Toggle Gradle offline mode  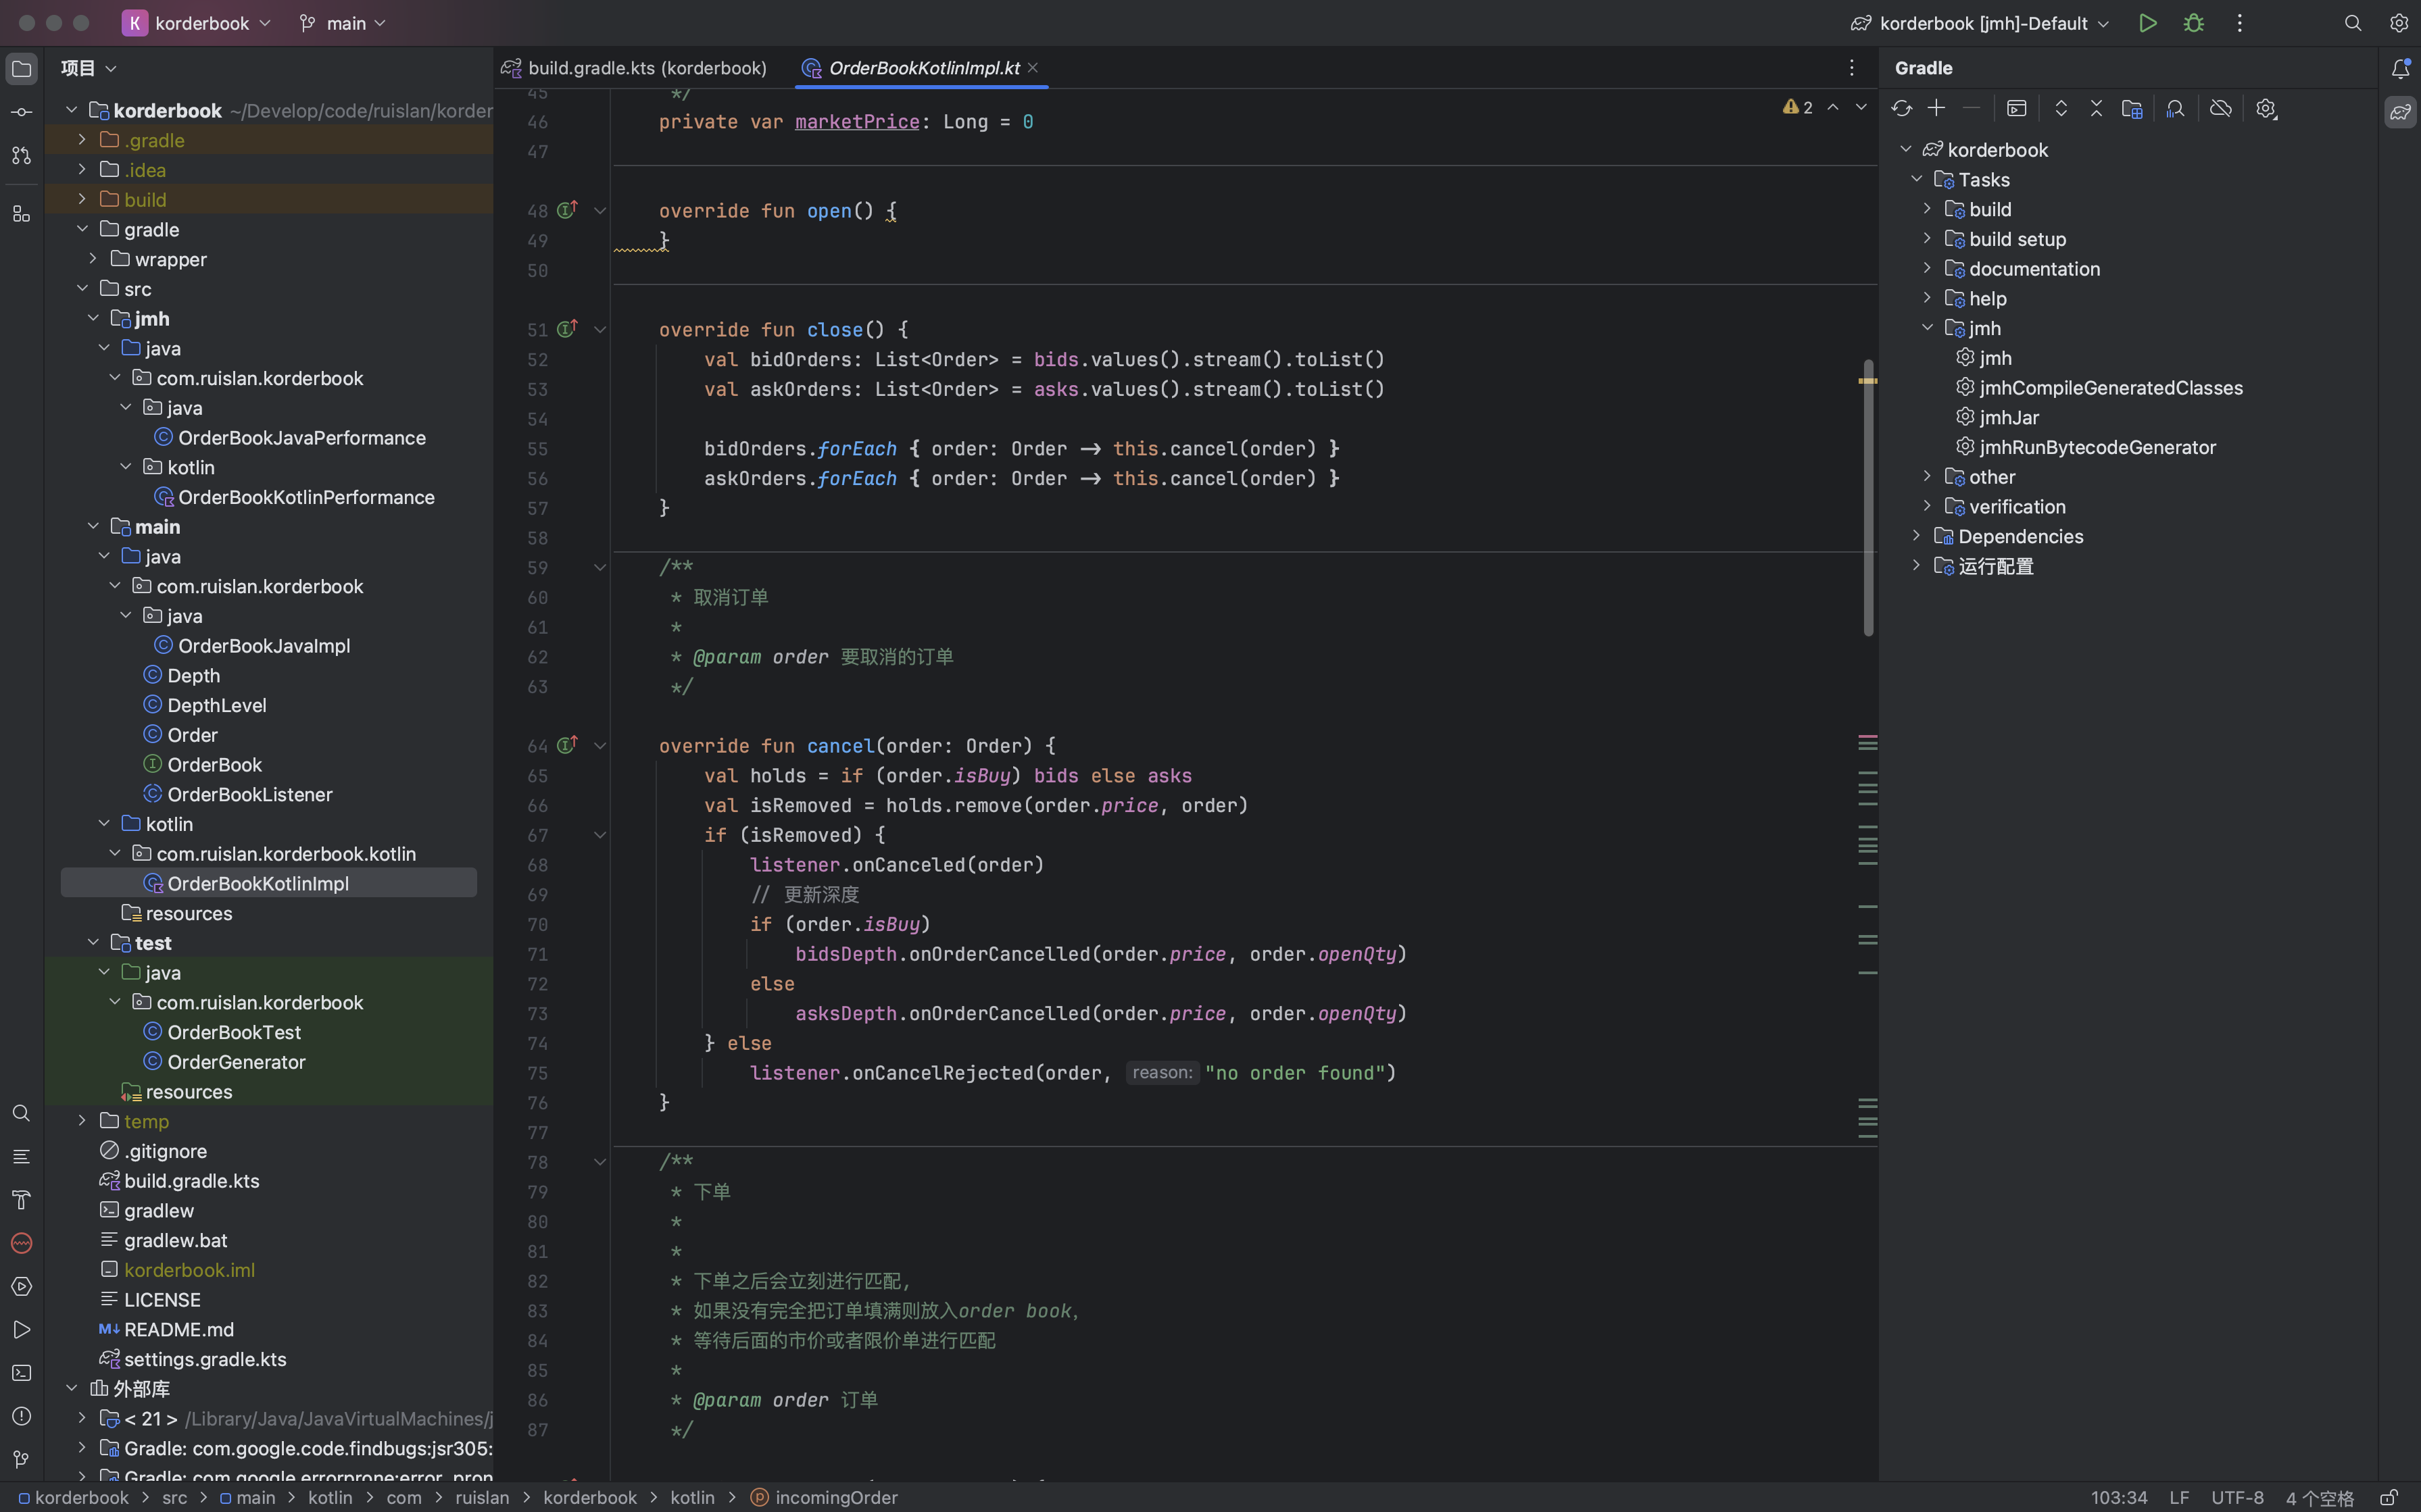(2220, 109)
